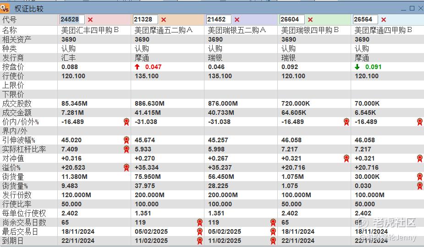Screen dimensions: 424x247
Task: Click the red ribbon beside +0.321 delta for 26564
Action: pyautogui.click(x=420, y=158)
